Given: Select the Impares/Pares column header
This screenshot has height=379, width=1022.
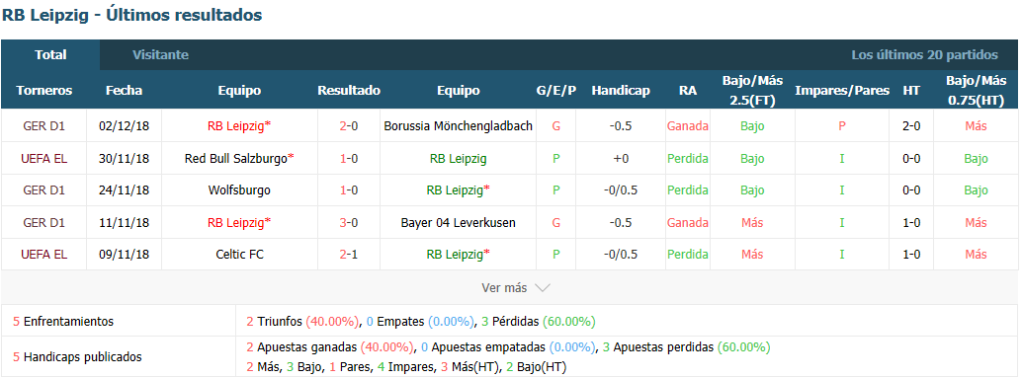Looking at the screenshot, I should coord(842,91).
